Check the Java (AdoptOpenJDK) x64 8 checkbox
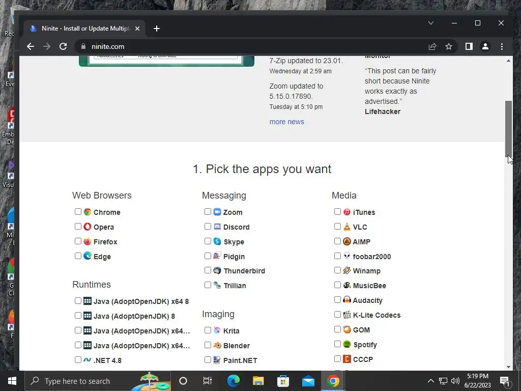Image resolution: width=521 pixels, height=391 pixels. 78,300
